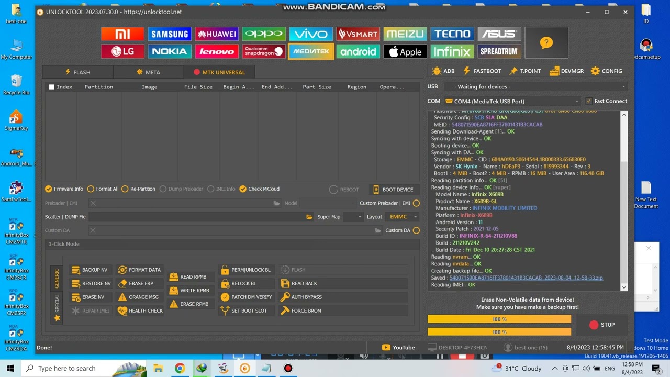
Task: Open the Qualcomm Snapdragon module
Action: [264, 51]
